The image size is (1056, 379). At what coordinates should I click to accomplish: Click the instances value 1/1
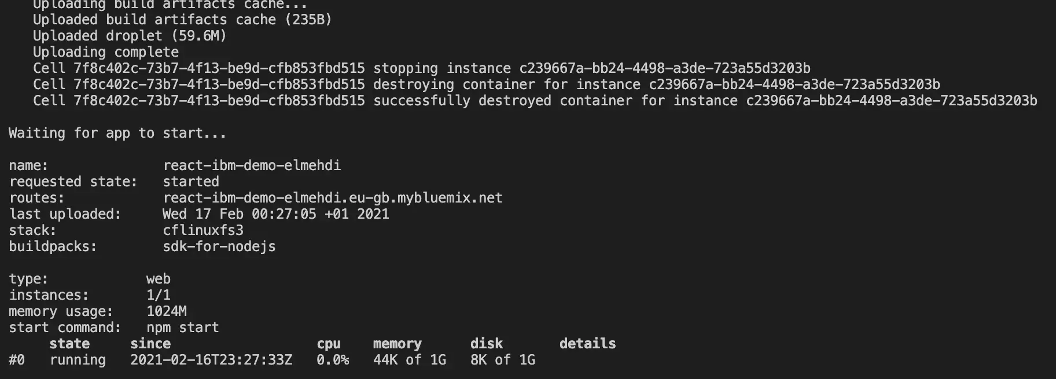(159, 295)
